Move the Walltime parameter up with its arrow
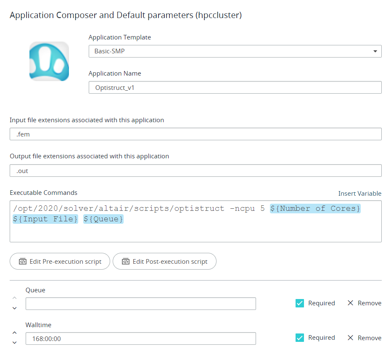The height and width of the screenshot is (349, 391). (x=14, y=333)
